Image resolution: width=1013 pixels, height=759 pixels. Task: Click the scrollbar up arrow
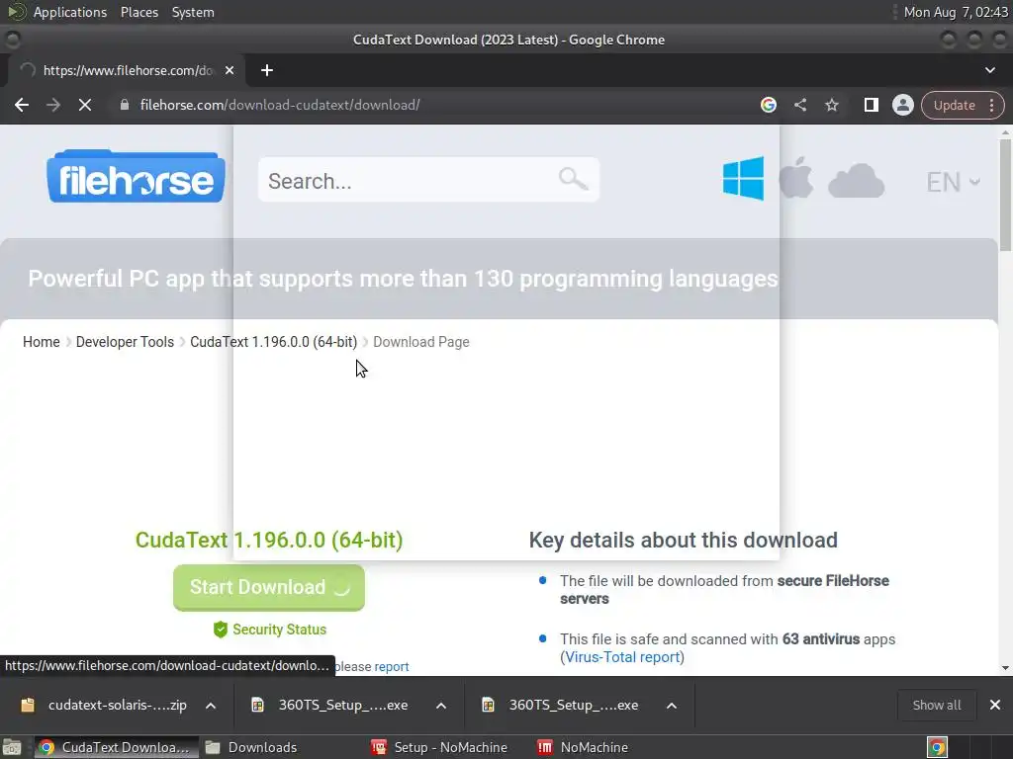tap(1005, 132)
